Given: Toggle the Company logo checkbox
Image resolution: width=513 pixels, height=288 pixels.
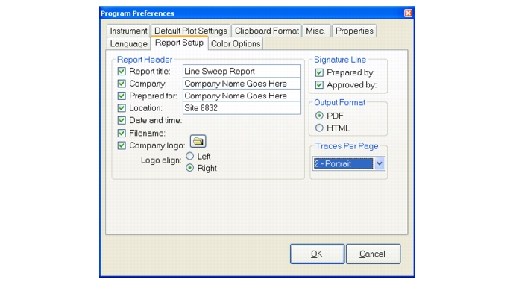Looking at the screenshot, I should click(x=122, y=145).
